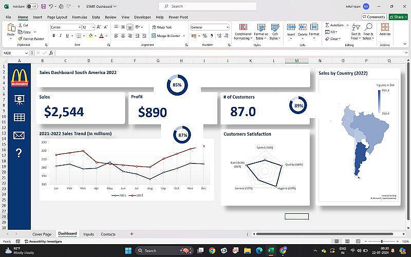Expand the Merge & Center dropdown arrow
The image size is (411, 257).
[184, 36]
